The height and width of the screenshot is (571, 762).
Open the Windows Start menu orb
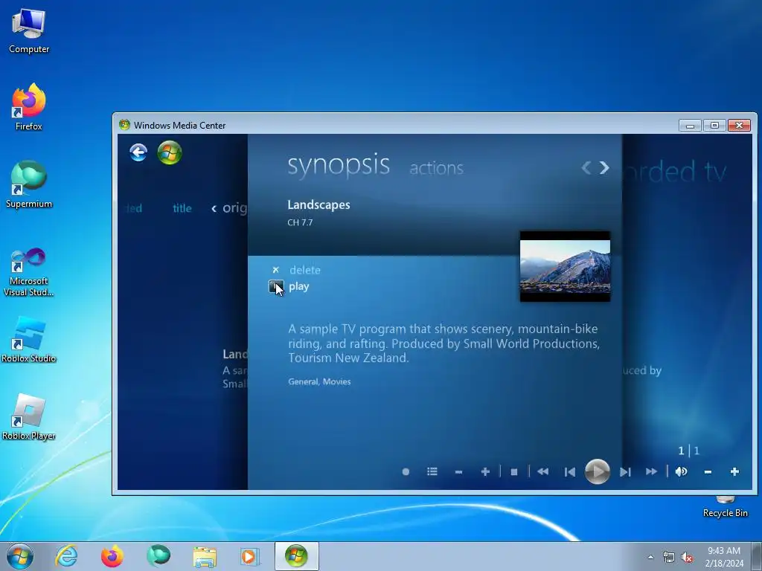(x=20, y=556)
